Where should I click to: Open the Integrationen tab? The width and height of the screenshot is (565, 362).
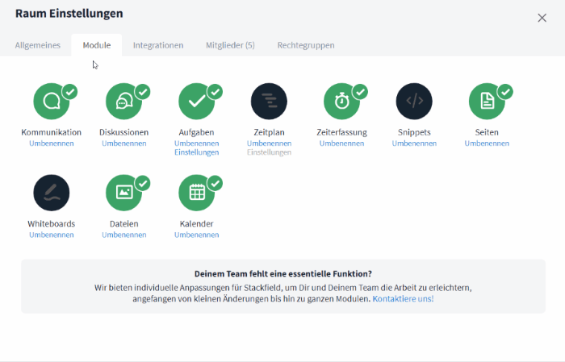click(158, 45)
